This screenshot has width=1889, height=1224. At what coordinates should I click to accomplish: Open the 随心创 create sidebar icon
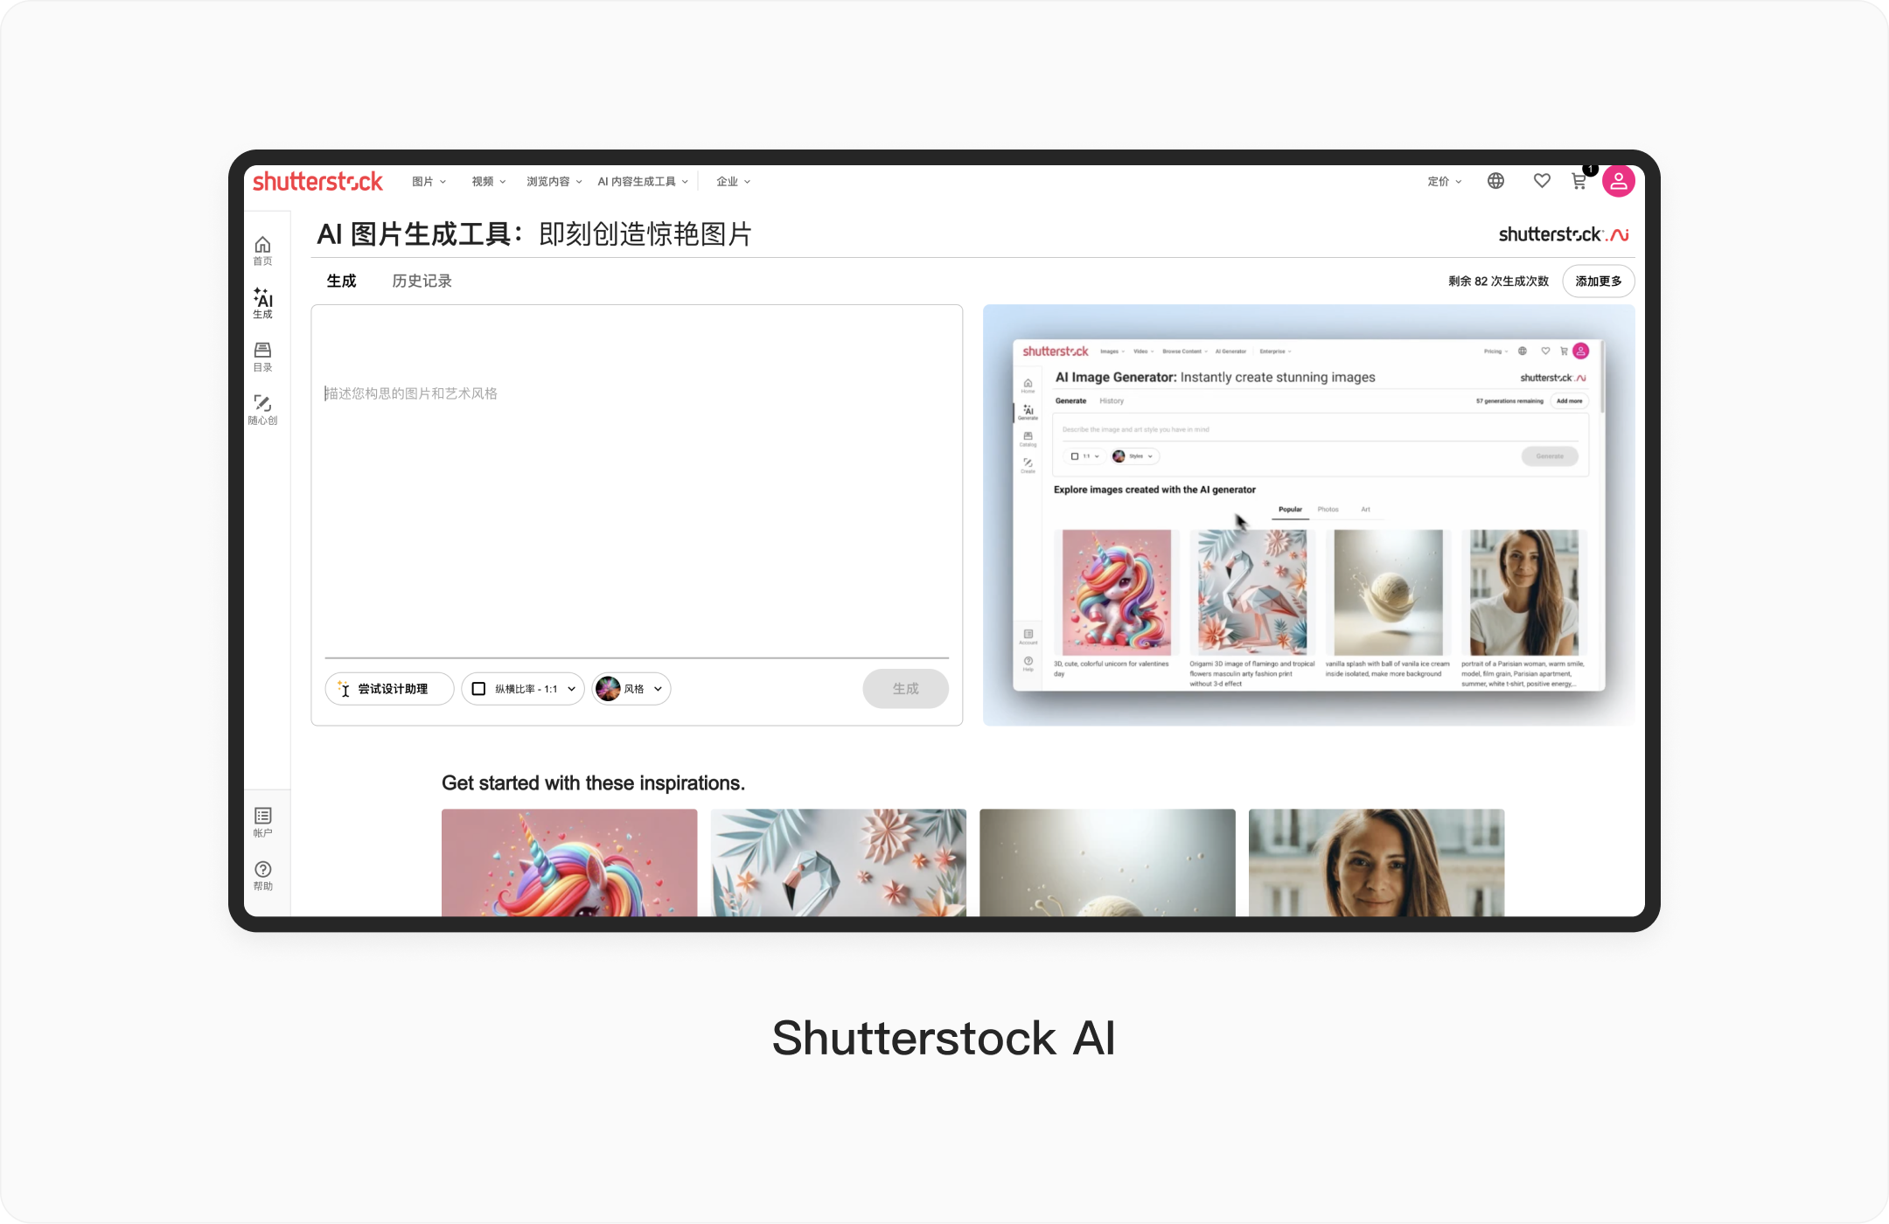[262, 410]
